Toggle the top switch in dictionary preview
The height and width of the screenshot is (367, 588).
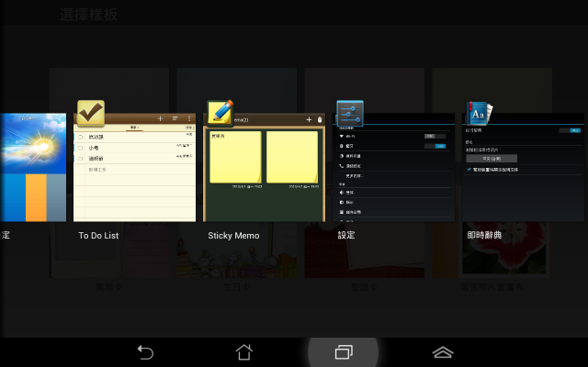tap(570, 130)
